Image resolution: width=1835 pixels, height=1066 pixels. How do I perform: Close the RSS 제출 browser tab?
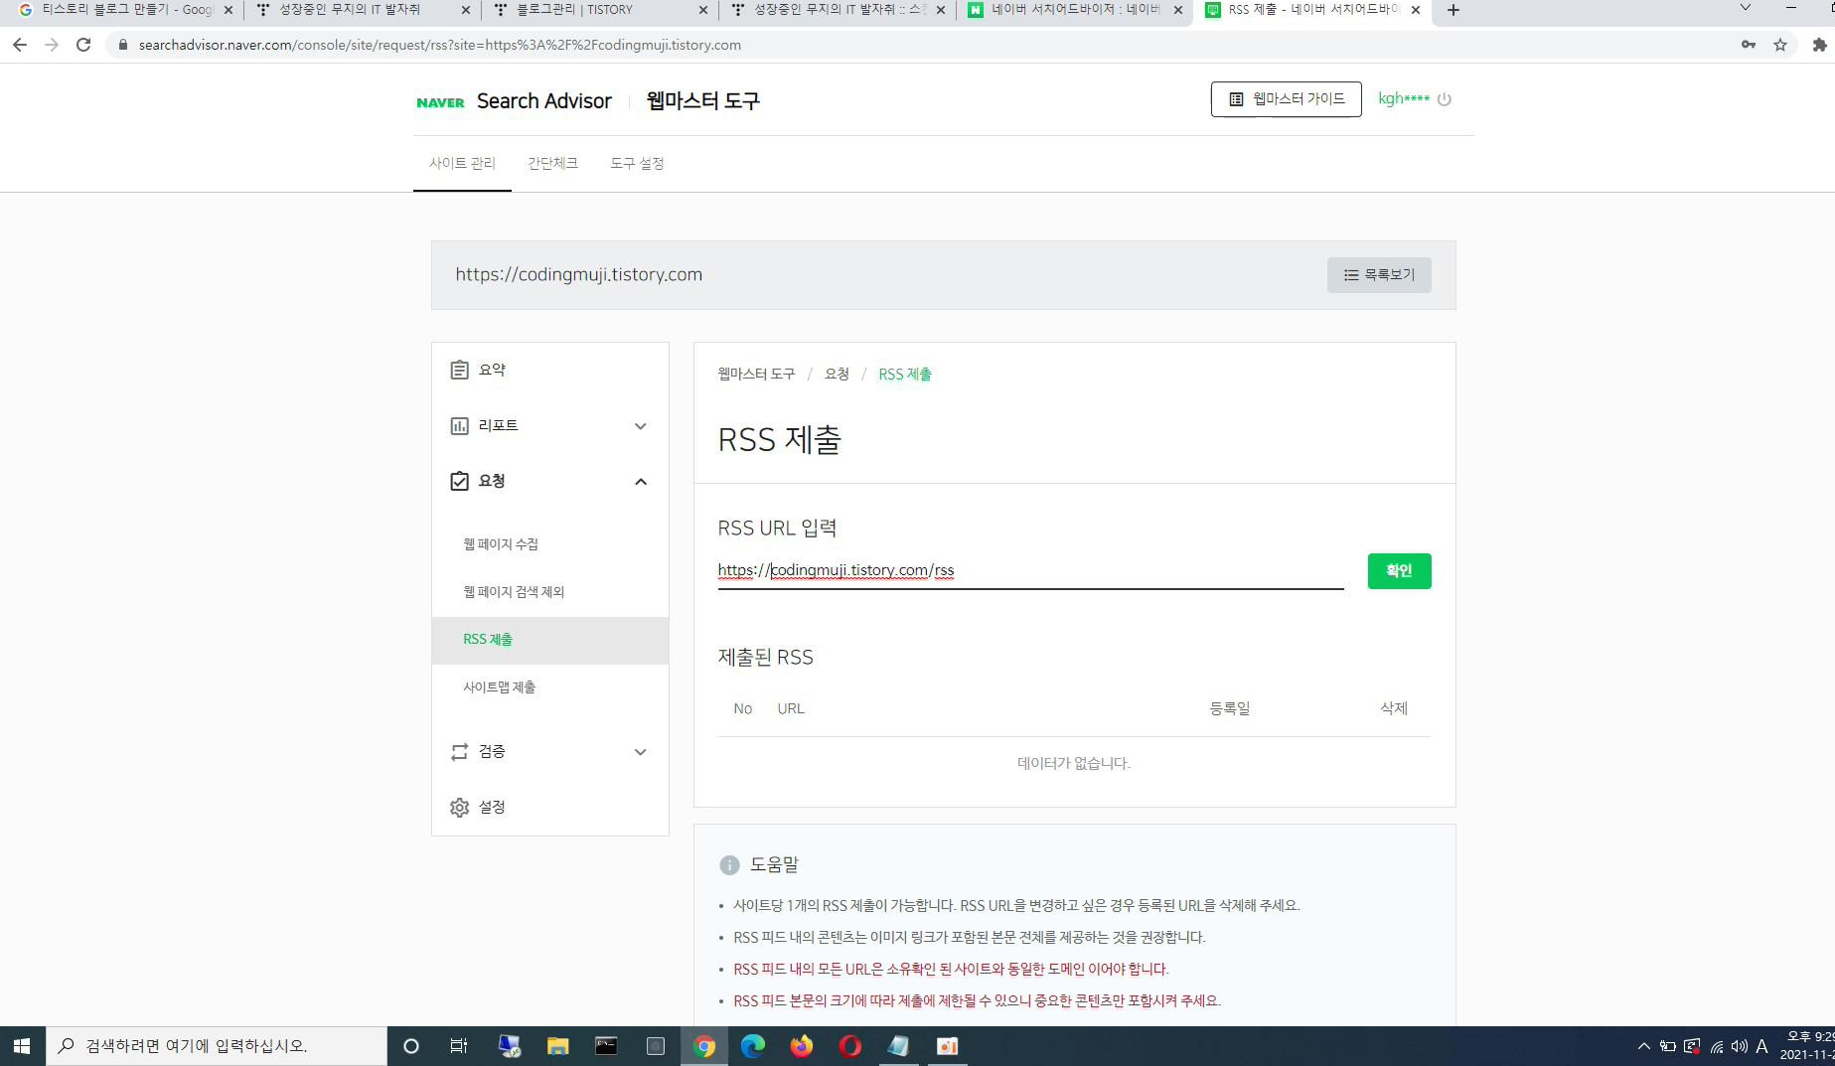click(x=1416, y=10)
